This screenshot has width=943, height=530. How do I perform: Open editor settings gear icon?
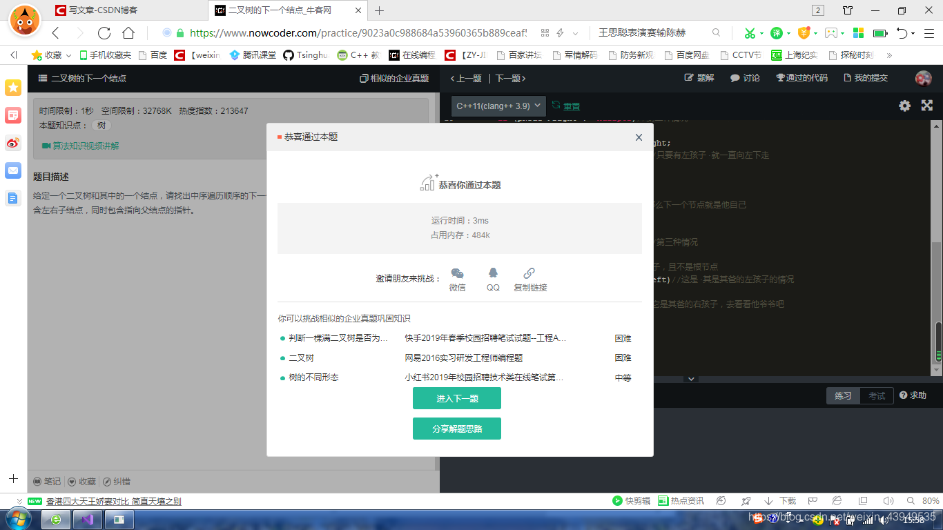pyautogui.click(x=904, y=106)
